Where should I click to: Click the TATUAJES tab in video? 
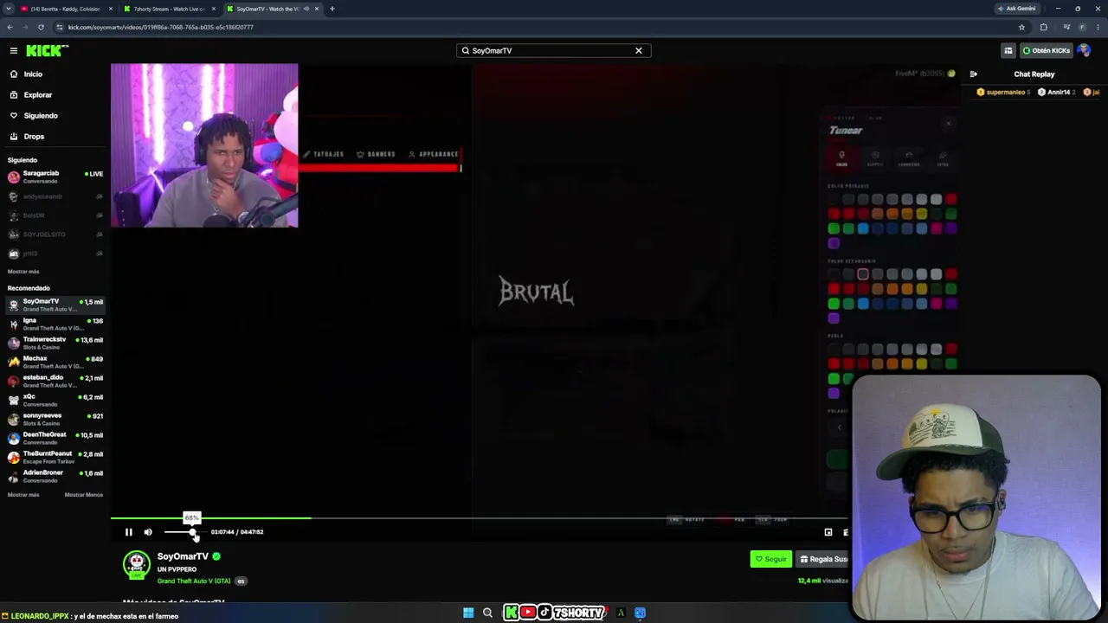pos(323,154)
